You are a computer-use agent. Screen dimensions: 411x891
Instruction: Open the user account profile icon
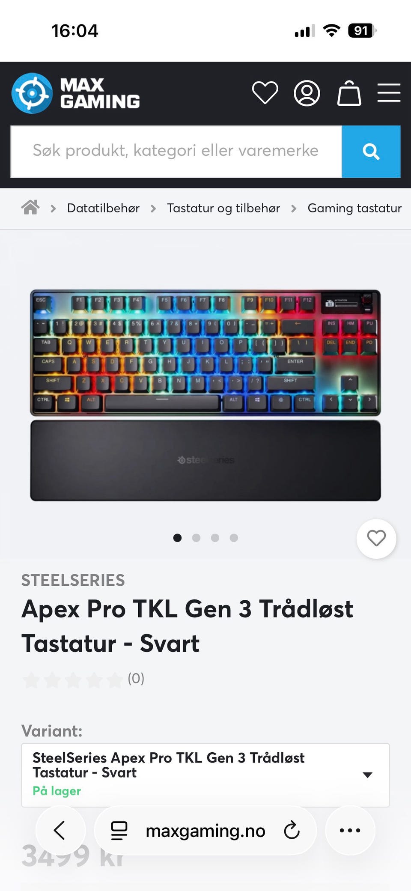307,93
